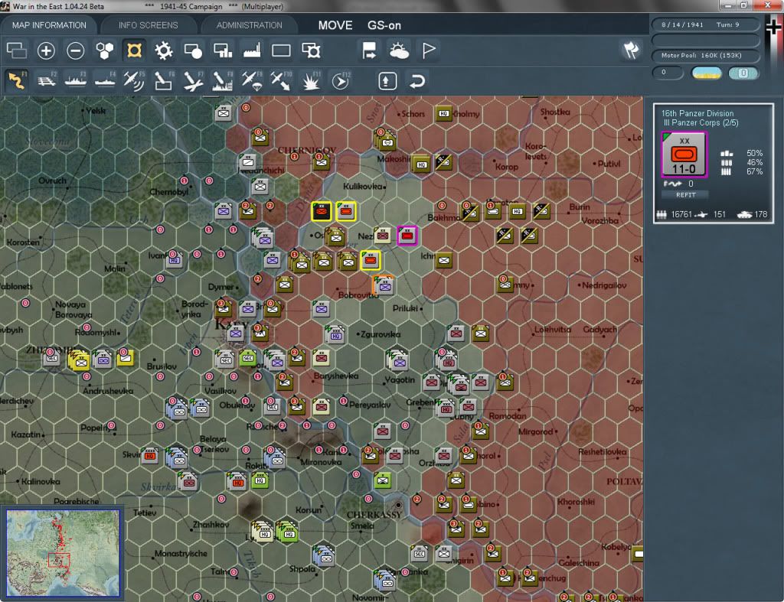Click the F12 end turn icon
This screenshot has width=784, height=602.
point(340,80)
